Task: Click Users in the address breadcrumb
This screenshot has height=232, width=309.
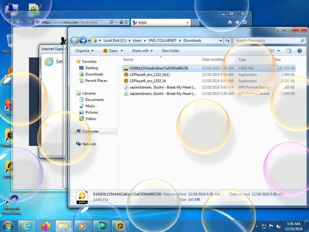Action: click(x=137, y=40)
